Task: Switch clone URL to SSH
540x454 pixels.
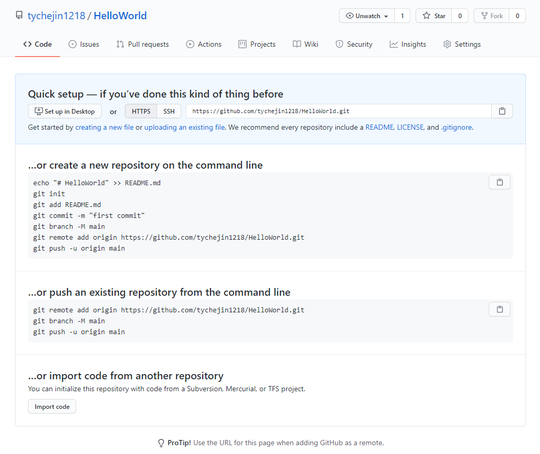Action: click(x=169, y=112)
